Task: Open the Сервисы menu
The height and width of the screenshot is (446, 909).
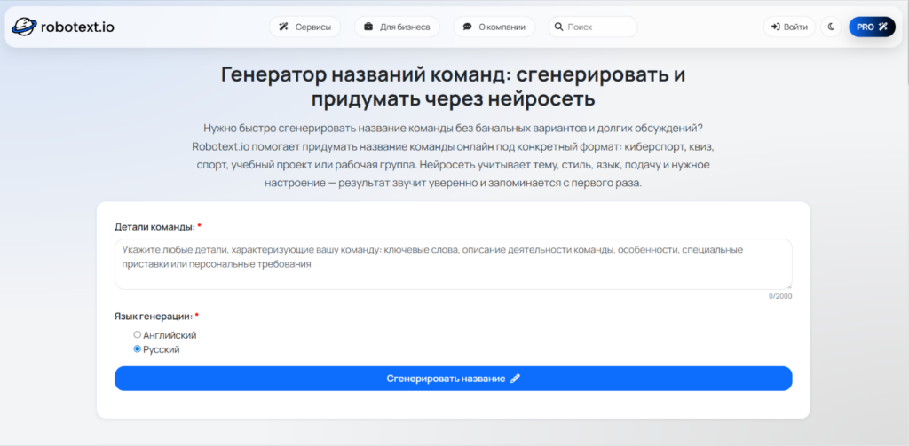Action: [x=305, y=27]
